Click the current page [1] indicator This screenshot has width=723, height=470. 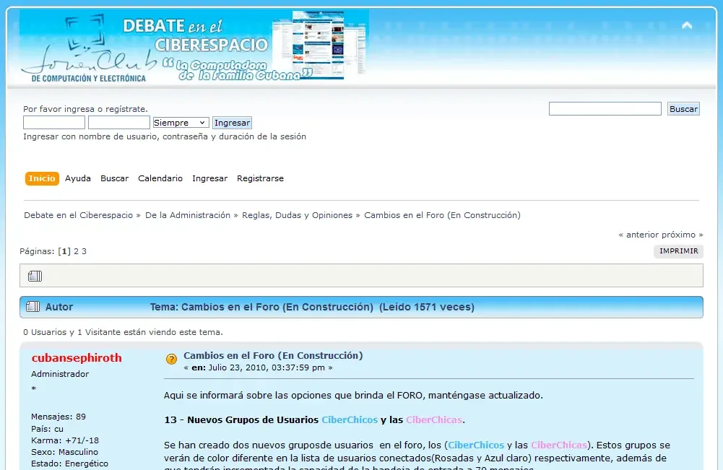(64, 251)
